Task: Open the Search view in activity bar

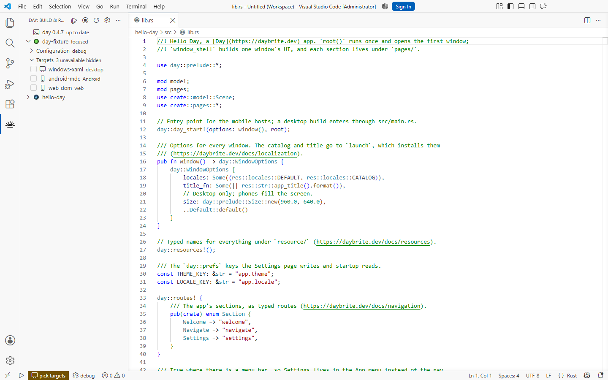Action: click(x=10, y=43)
